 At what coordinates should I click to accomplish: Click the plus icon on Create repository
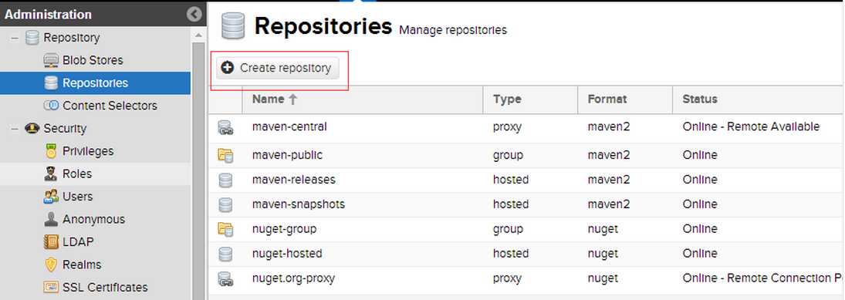tap(228, 68)
